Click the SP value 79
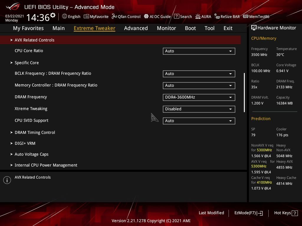Viewport: 302px width, 226px height. coord(253,135)
